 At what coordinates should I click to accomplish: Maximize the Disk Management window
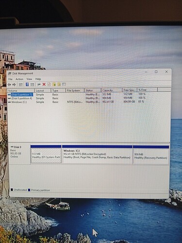point(156,72)
